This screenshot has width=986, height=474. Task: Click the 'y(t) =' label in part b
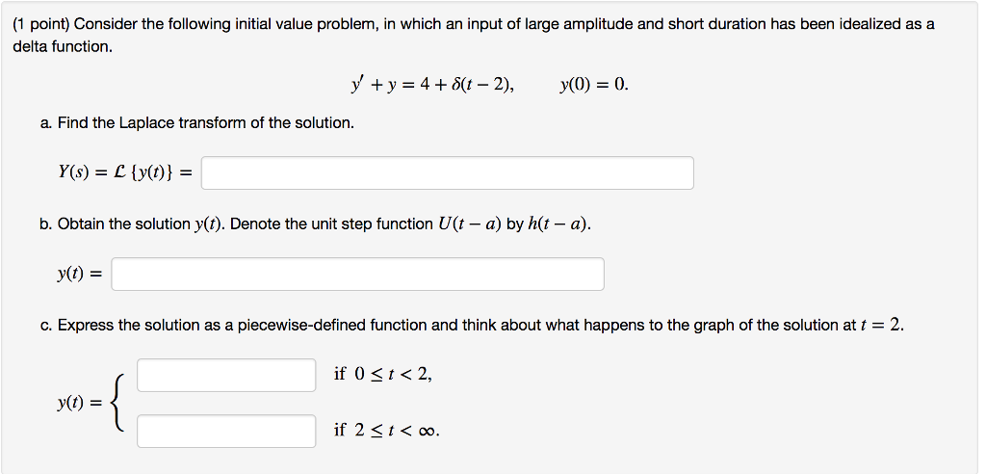[80, 274]
